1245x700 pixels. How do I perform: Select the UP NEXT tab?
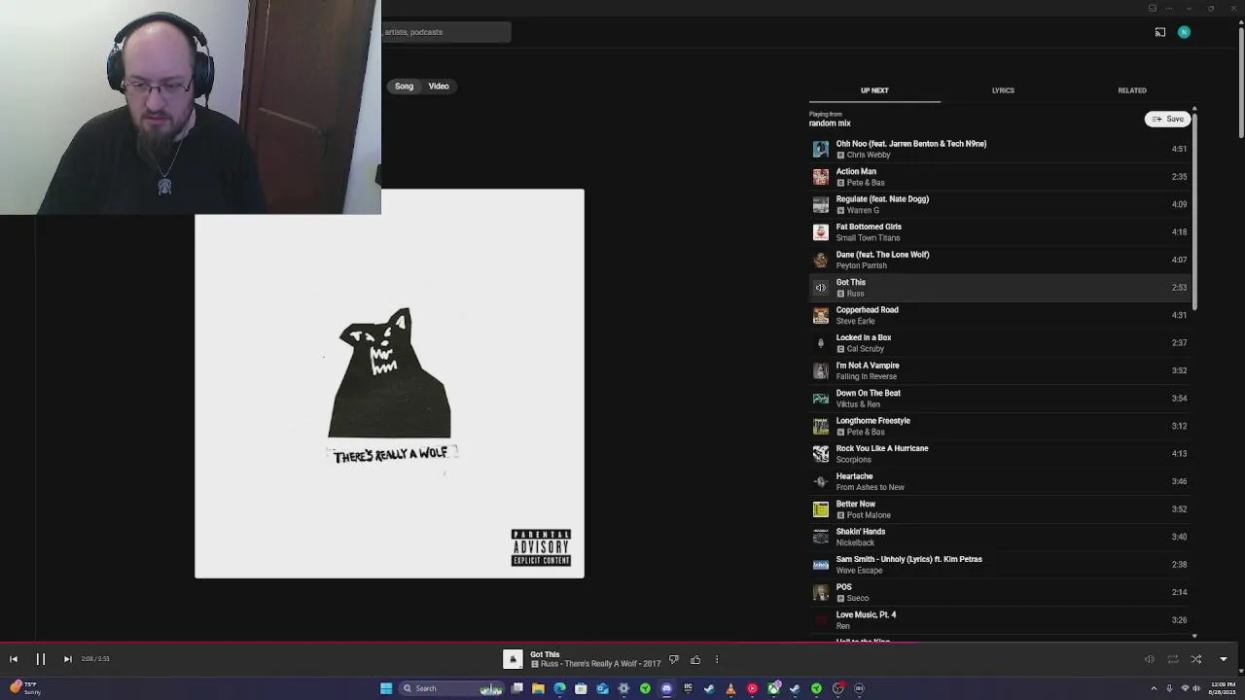point(874,90)
